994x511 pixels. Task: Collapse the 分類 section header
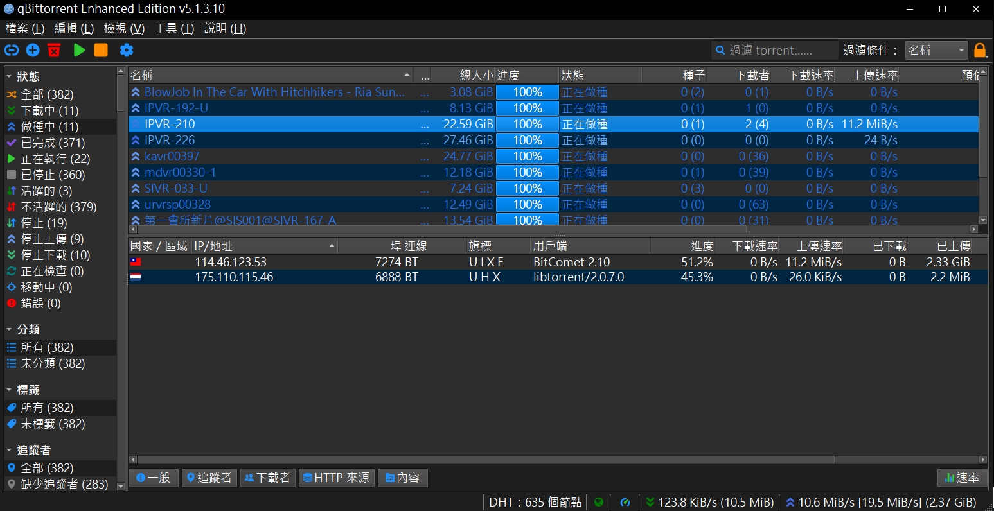[x=24, y=329]
